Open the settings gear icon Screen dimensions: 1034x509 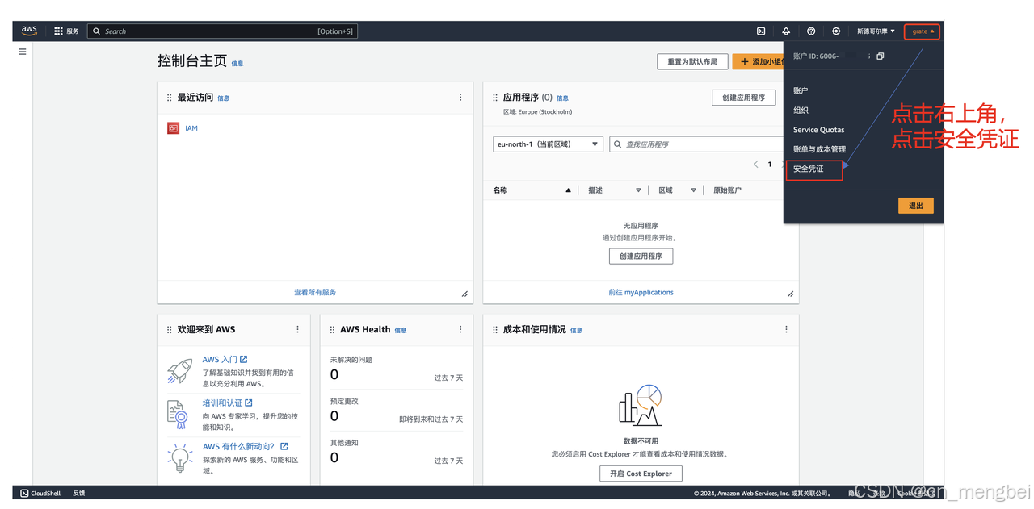[835, 31]
